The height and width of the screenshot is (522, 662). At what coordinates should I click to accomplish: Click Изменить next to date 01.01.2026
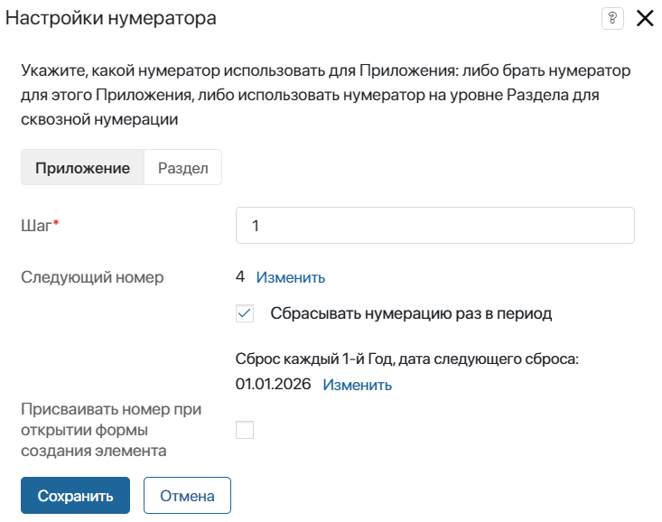coord(357,385)
